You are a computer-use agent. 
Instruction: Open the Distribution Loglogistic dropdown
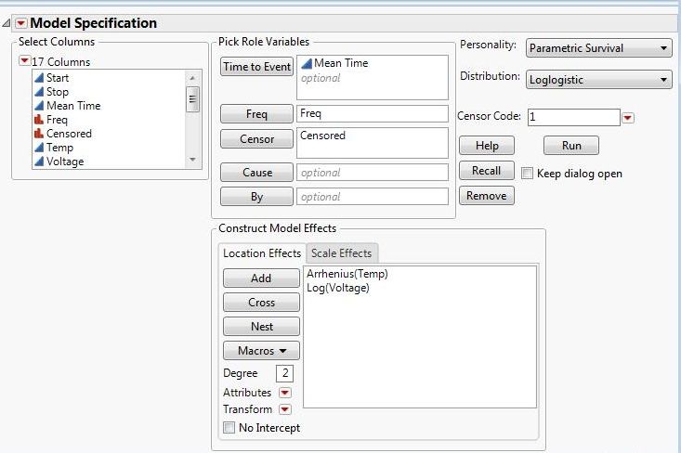coord(599,80)
